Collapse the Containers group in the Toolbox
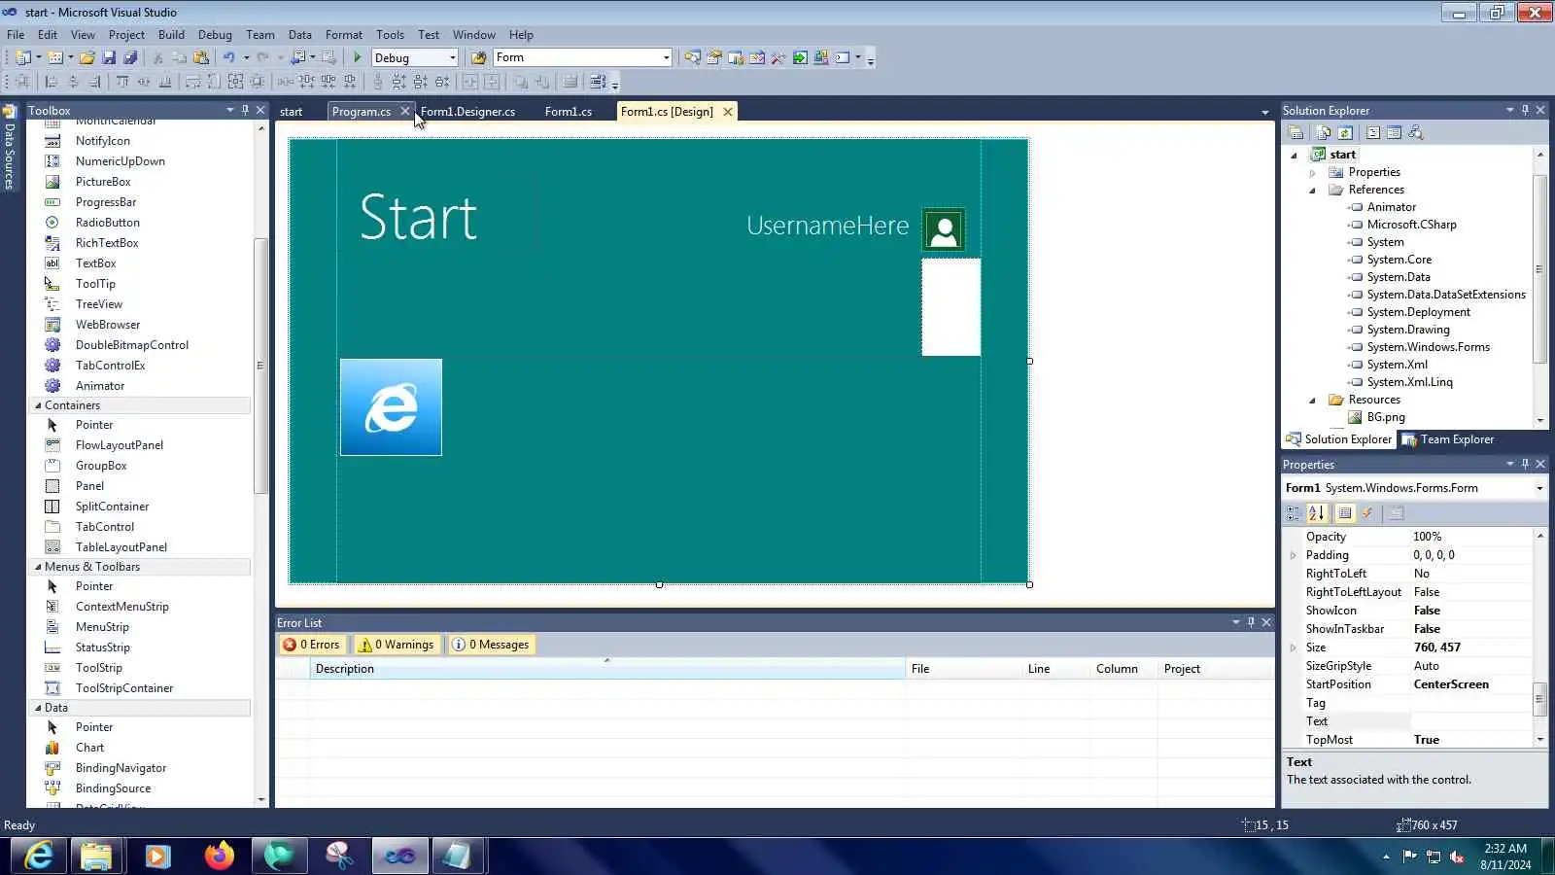 click(x=38, y=405)
